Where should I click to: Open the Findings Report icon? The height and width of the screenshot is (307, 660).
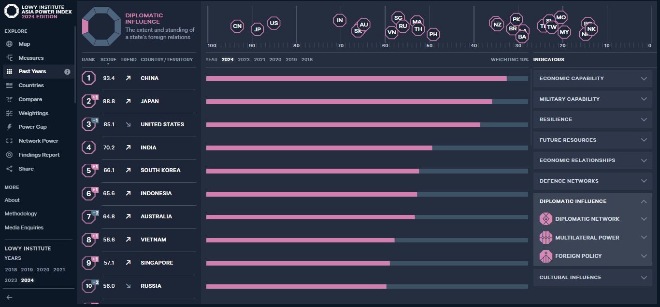click(x=9, y=155)
